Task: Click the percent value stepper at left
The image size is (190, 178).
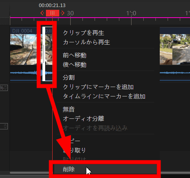Action: click(x=5, y=88)
